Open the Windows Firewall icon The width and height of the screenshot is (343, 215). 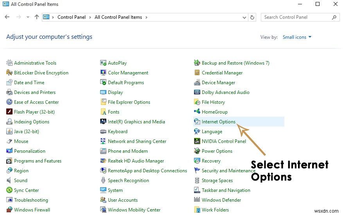click(x=9, y=210)
